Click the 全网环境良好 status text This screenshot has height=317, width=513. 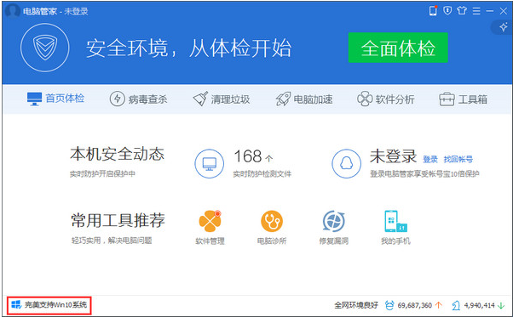point(356,305)
